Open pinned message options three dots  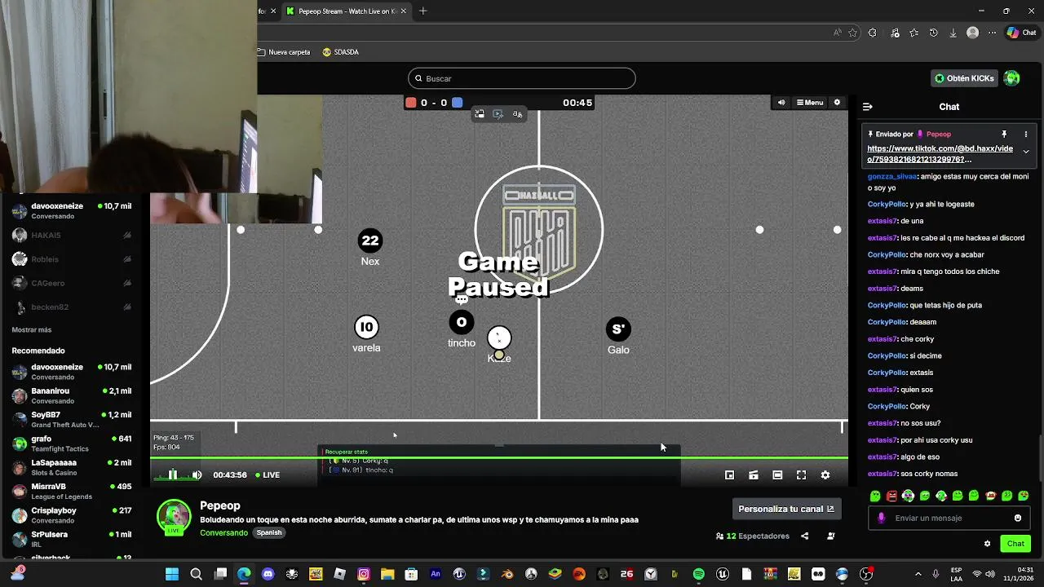tap(1026, 134)
